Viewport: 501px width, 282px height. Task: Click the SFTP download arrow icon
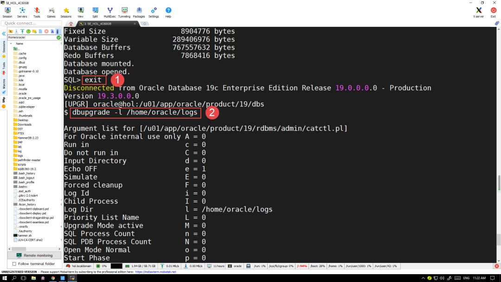(x=16, y=31)
